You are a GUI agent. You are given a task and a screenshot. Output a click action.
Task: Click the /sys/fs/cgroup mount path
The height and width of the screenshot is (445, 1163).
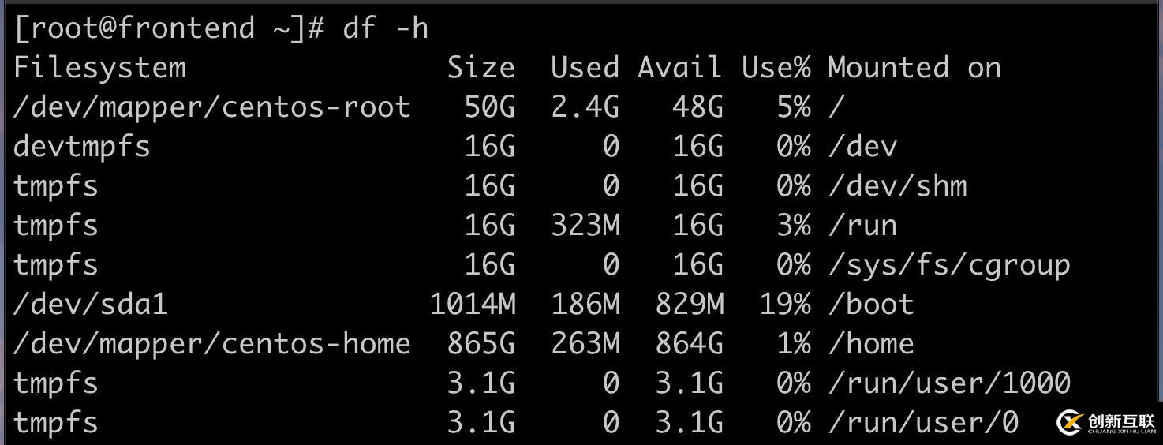point(949,265)
